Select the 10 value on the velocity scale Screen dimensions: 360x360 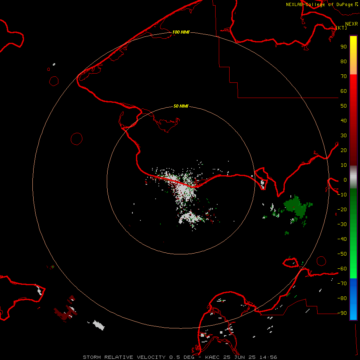(x=344, y=165)
